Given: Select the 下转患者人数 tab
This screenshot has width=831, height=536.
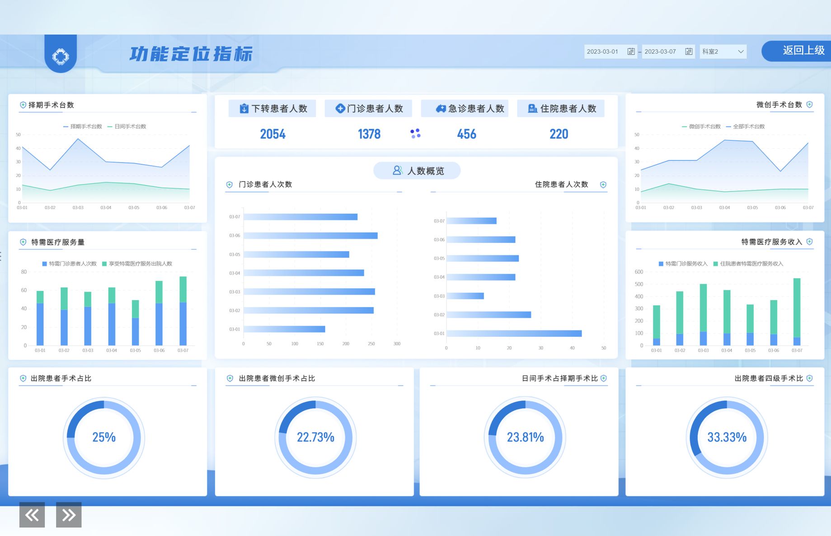Looking at the screenshot, I should click(272, 108).
